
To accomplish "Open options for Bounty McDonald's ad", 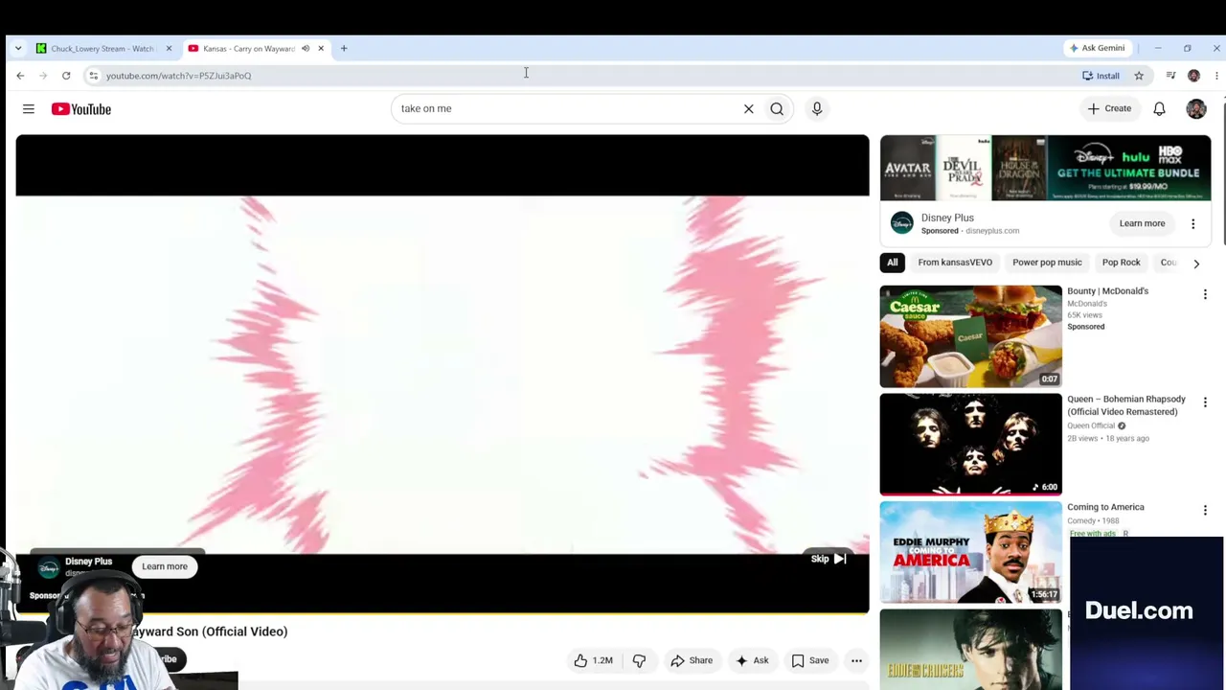I will [x=1205, y=294].
